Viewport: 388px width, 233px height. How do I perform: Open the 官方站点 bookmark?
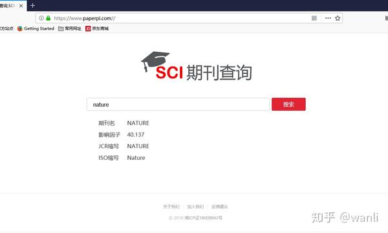click(6, 28)
